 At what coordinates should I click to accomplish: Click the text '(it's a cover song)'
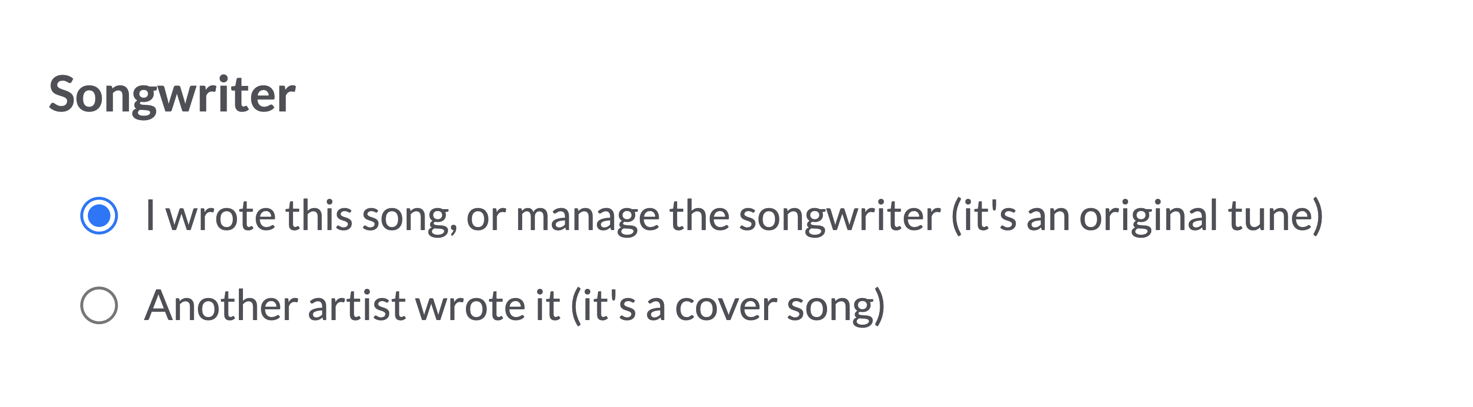click(x=728, y=306)
